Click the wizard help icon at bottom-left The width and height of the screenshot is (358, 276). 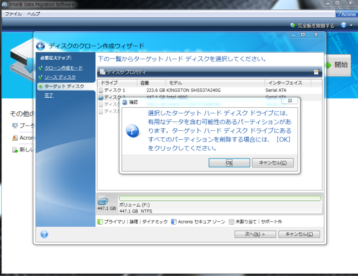point(44,234)
